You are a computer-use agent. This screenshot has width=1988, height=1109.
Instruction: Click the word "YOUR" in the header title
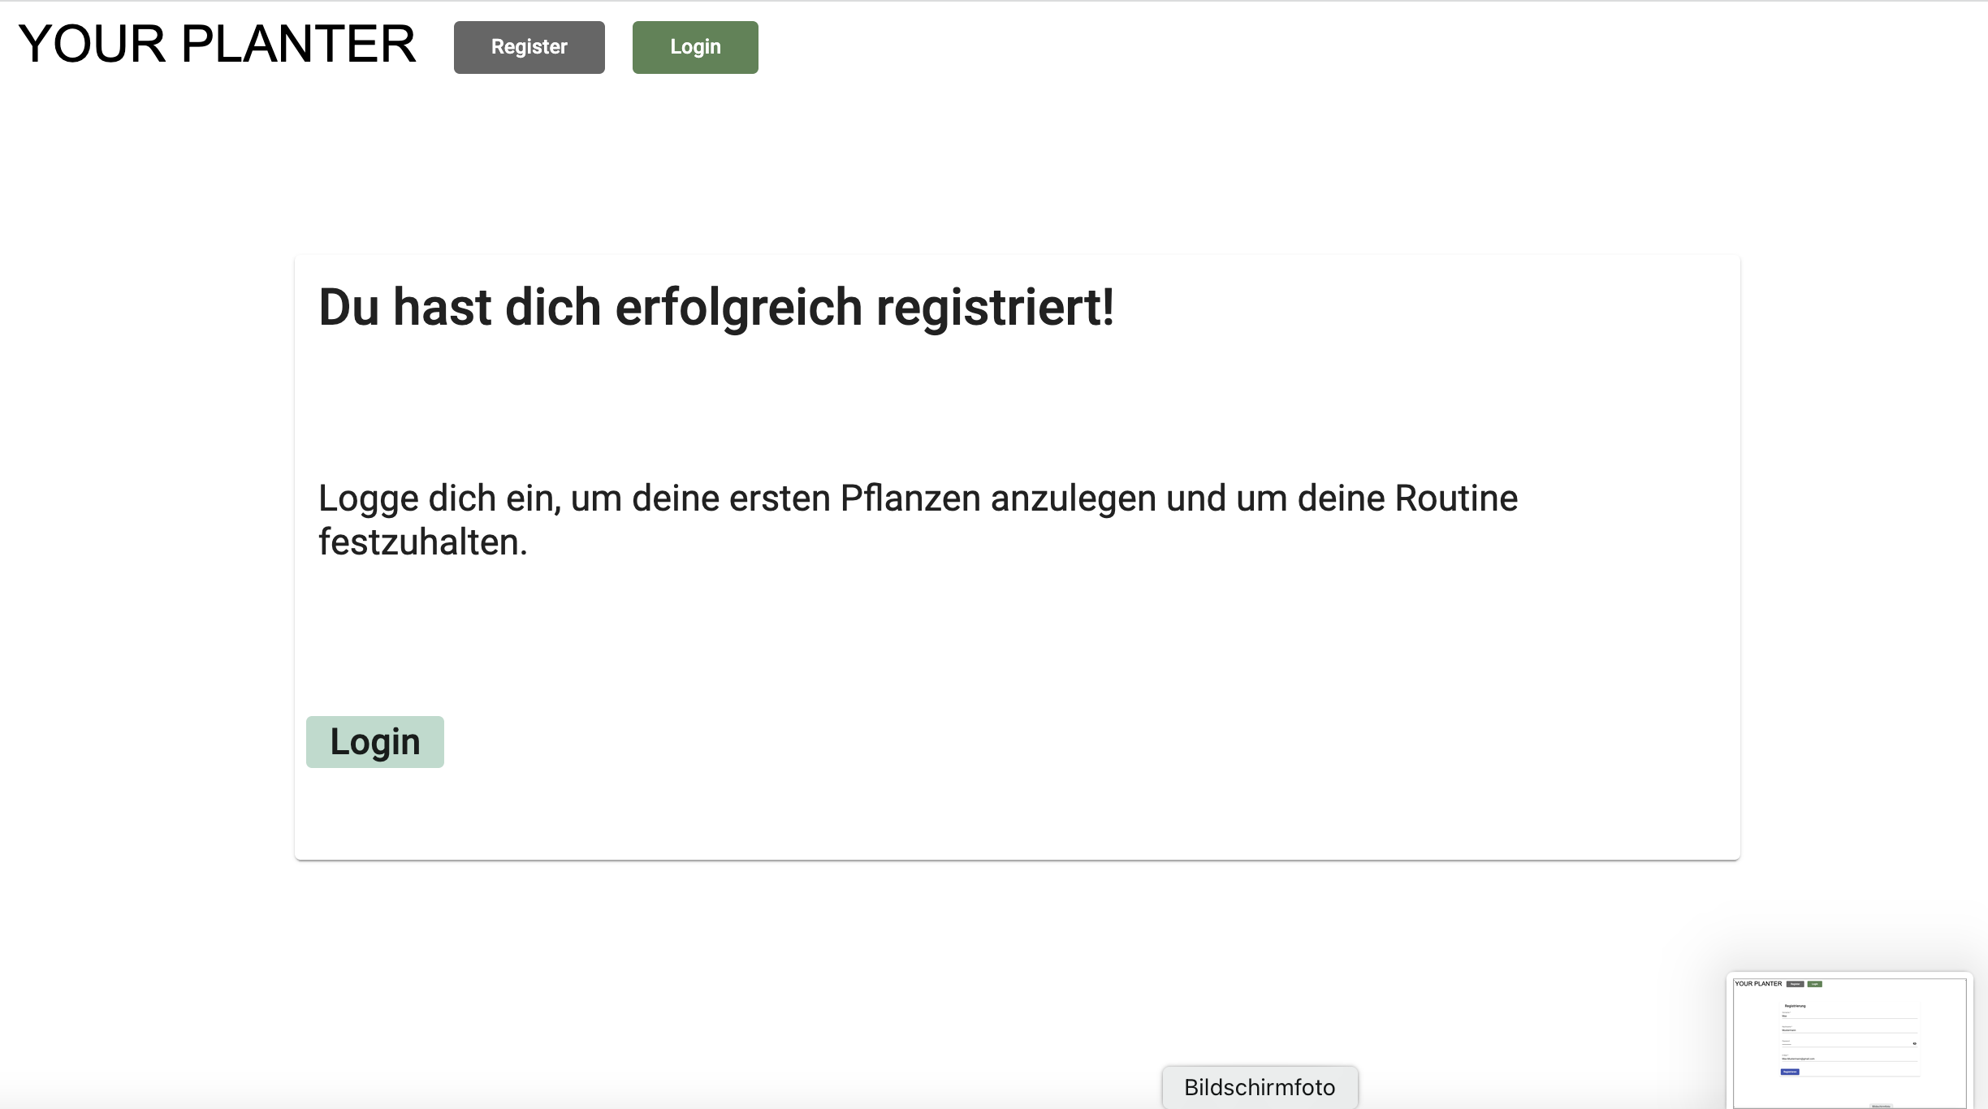tap(92, 45)
